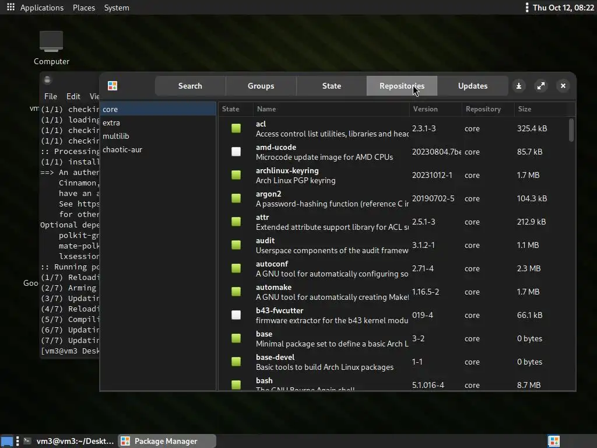Image resolution: width=597 pixels, height=448 pixels.
Task: Select the archlinux-keyring package name
Action: (x=287, y=170)
